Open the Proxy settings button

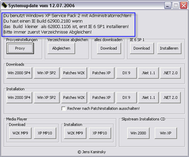tap(20, 48)
